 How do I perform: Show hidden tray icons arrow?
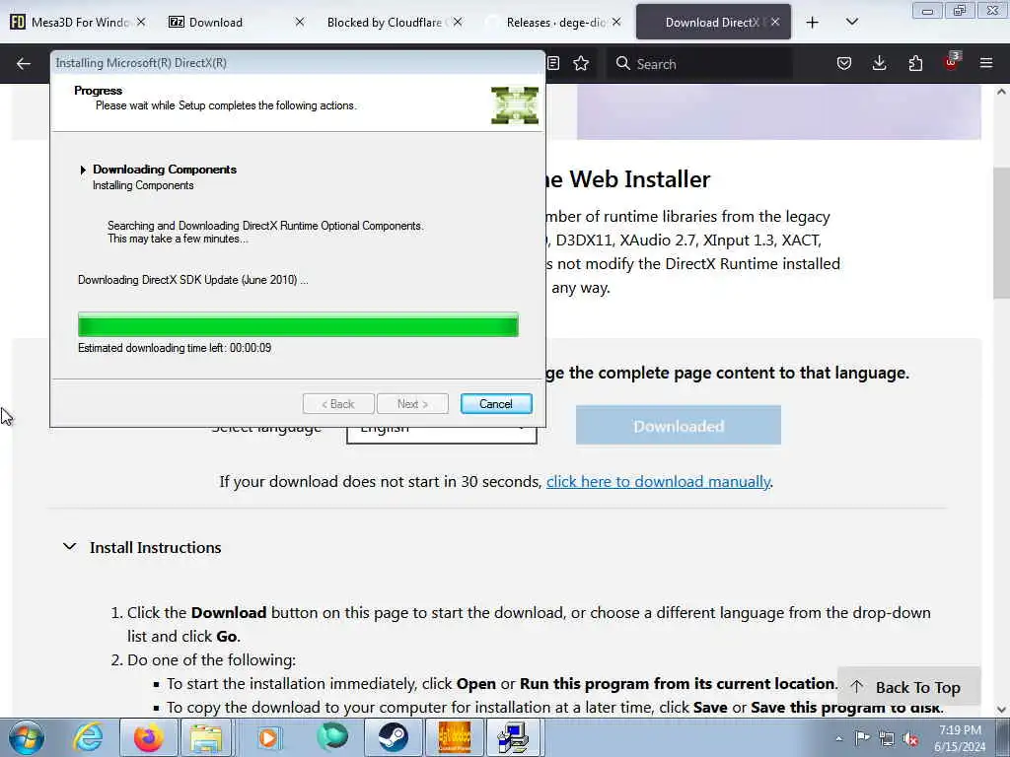[838, 739]
